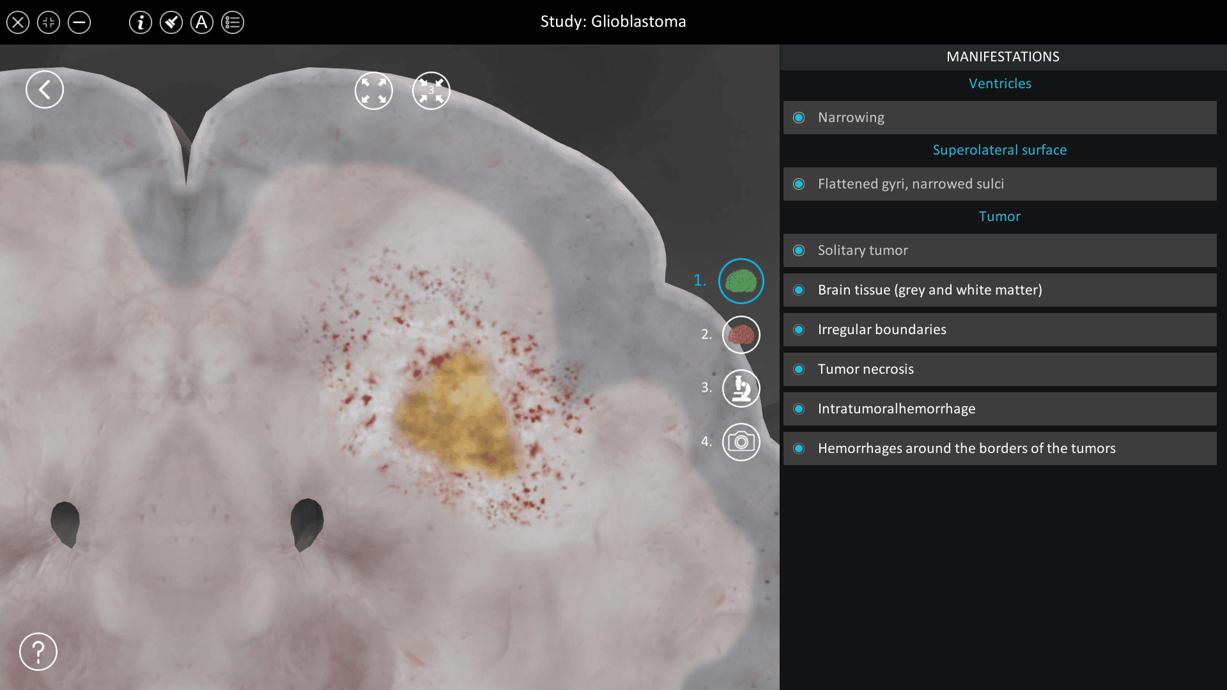This screenshot has height=690, width=1227.
Task: Select the Superolateral surface section heading
Action: tap(999, 150)
